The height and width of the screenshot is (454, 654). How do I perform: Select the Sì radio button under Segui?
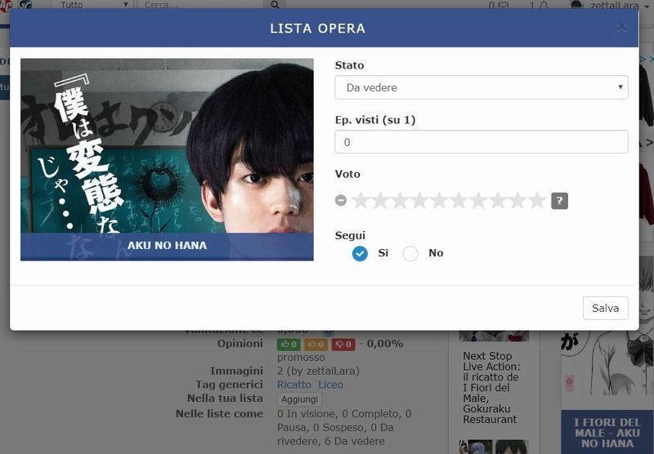tap(360, 253)
